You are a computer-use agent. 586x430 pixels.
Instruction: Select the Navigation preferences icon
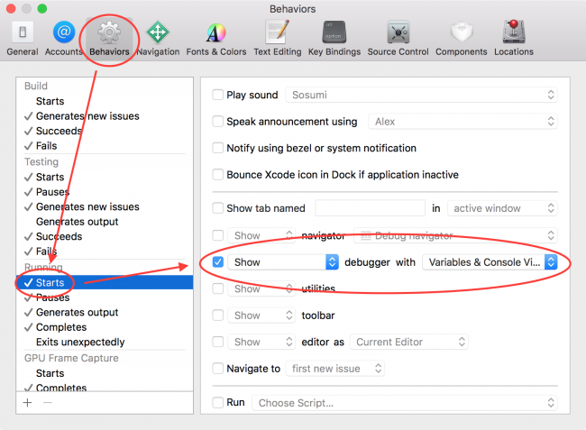point(158,37)
